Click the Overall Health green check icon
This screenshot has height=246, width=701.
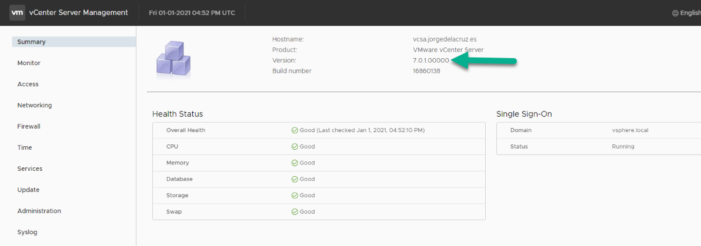click(x=295, y=130)
